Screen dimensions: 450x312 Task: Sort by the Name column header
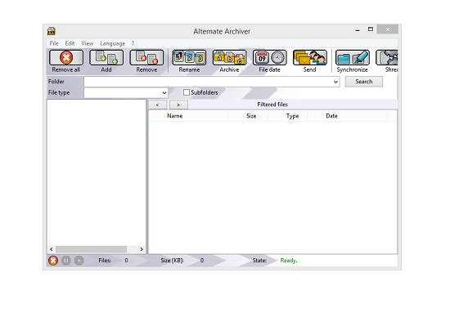[188, 116]
